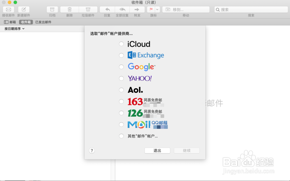Viewport: 290px width, 181px height.
Task: Select the 126 网易免费邮 radio button
Action: point(121,113)
